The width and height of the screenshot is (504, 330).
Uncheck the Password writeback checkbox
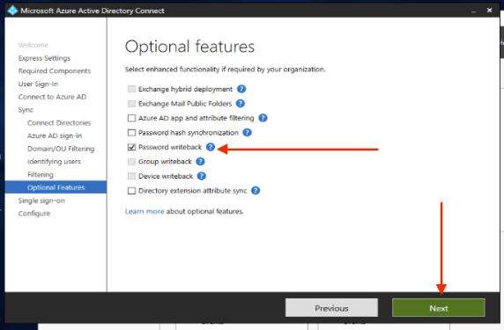click(131, 147)
